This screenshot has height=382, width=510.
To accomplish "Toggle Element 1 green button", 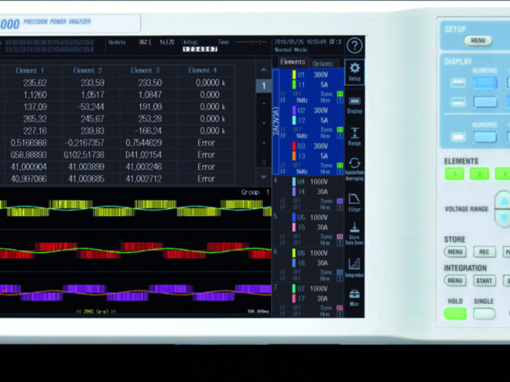I will tap(455, 174).
